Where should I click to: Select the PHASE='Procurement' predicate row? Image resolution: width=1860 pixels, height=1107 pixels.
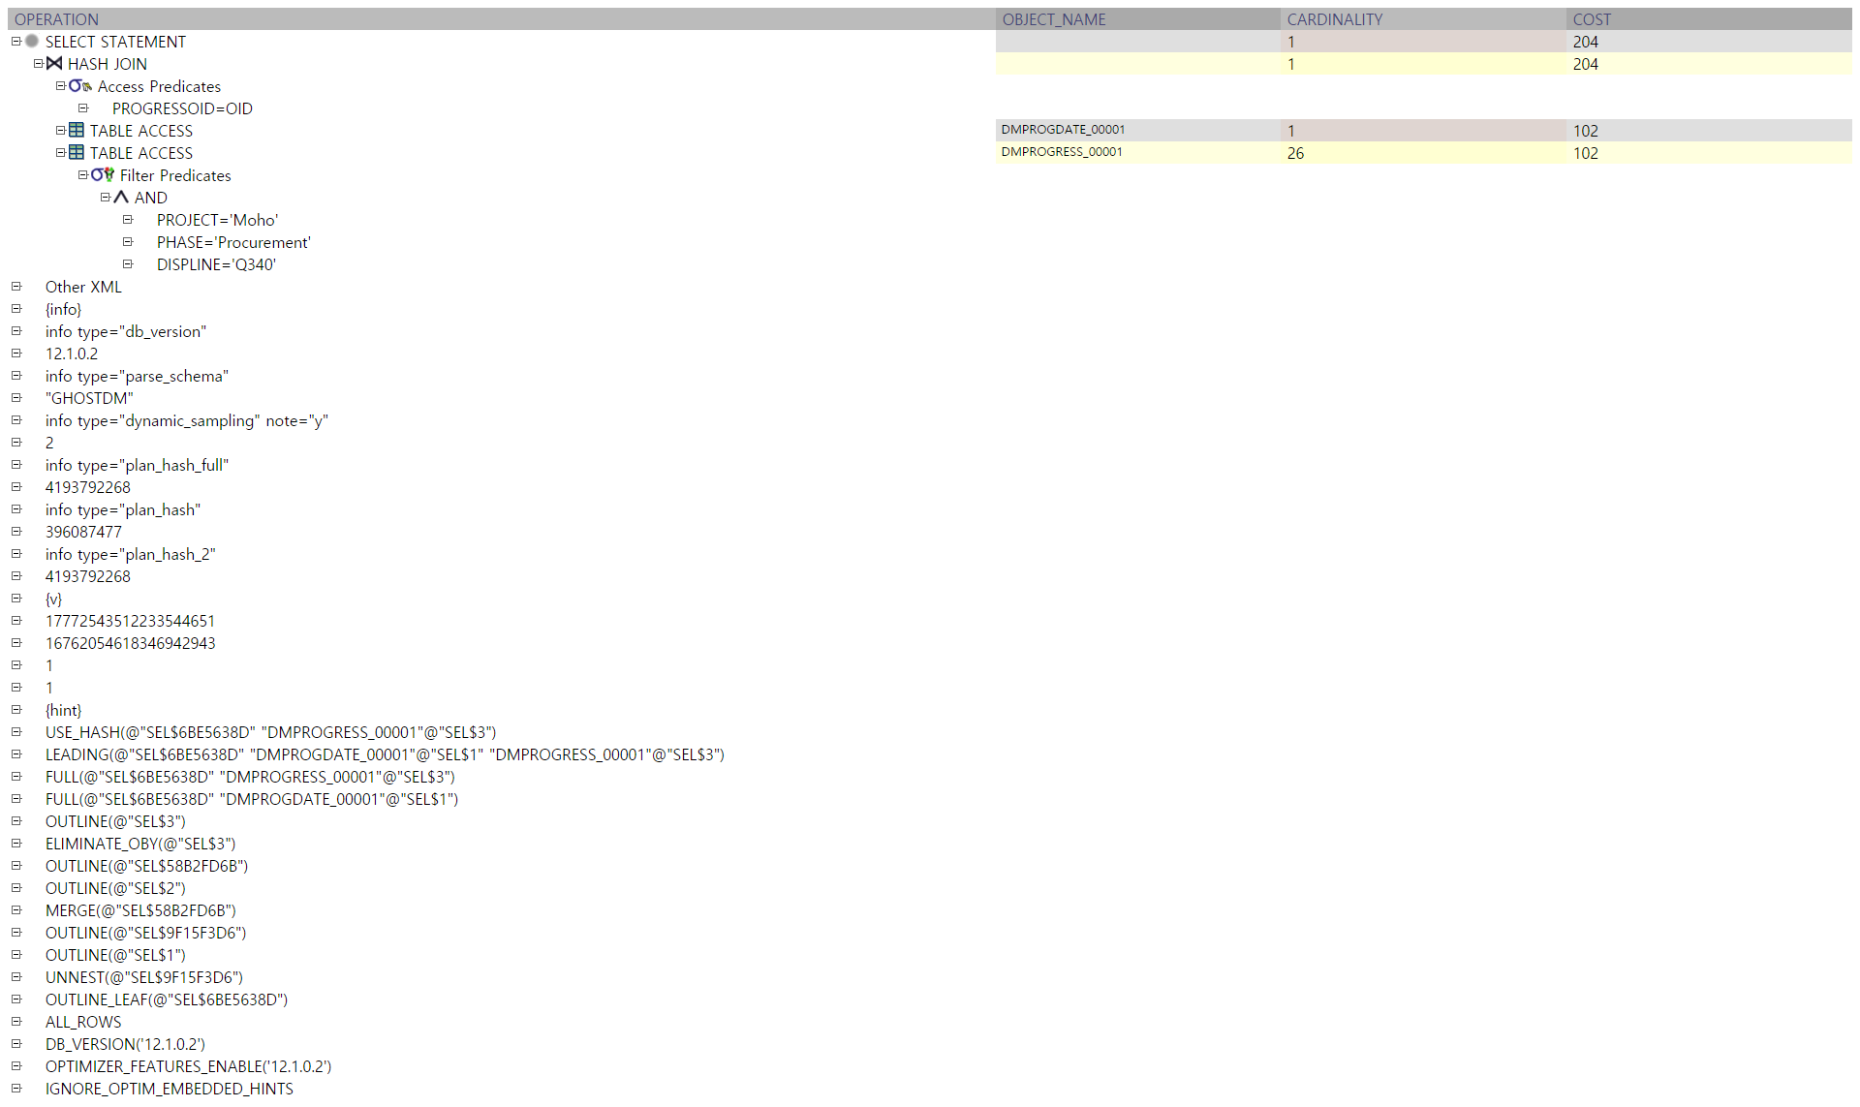pyautogui.click(x=233, y=242)
